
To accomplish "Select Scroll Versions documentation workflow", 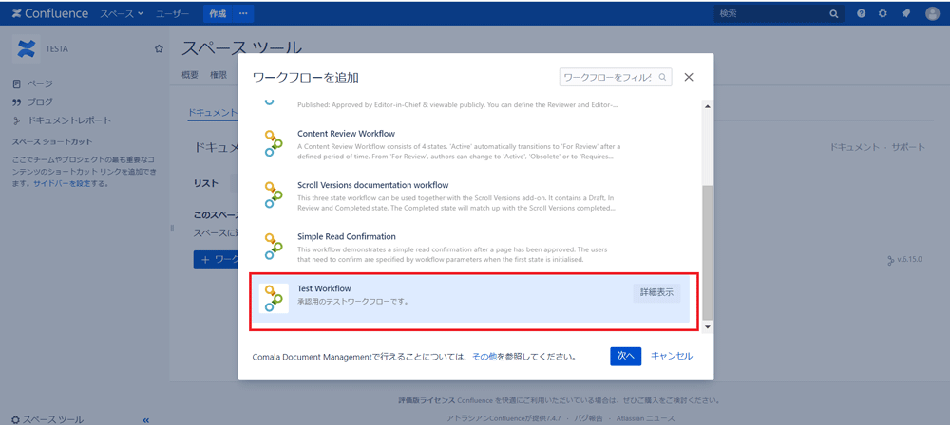I will pos(473,196).
